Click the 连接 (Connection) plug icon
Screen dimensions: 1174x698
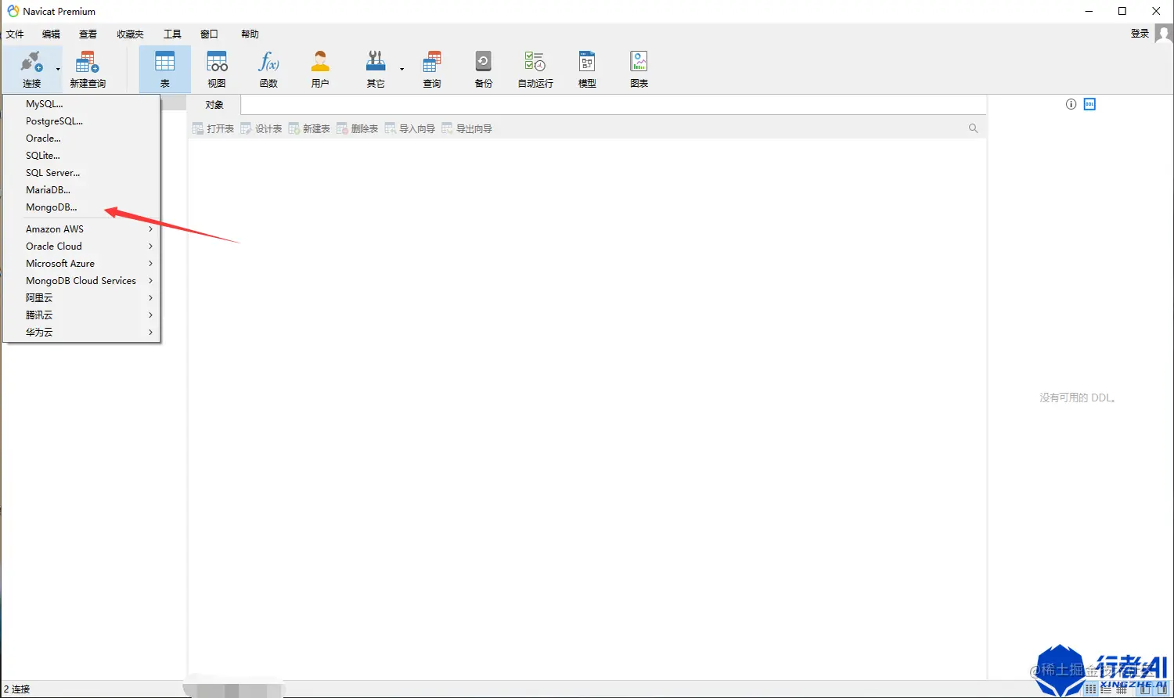31,62
